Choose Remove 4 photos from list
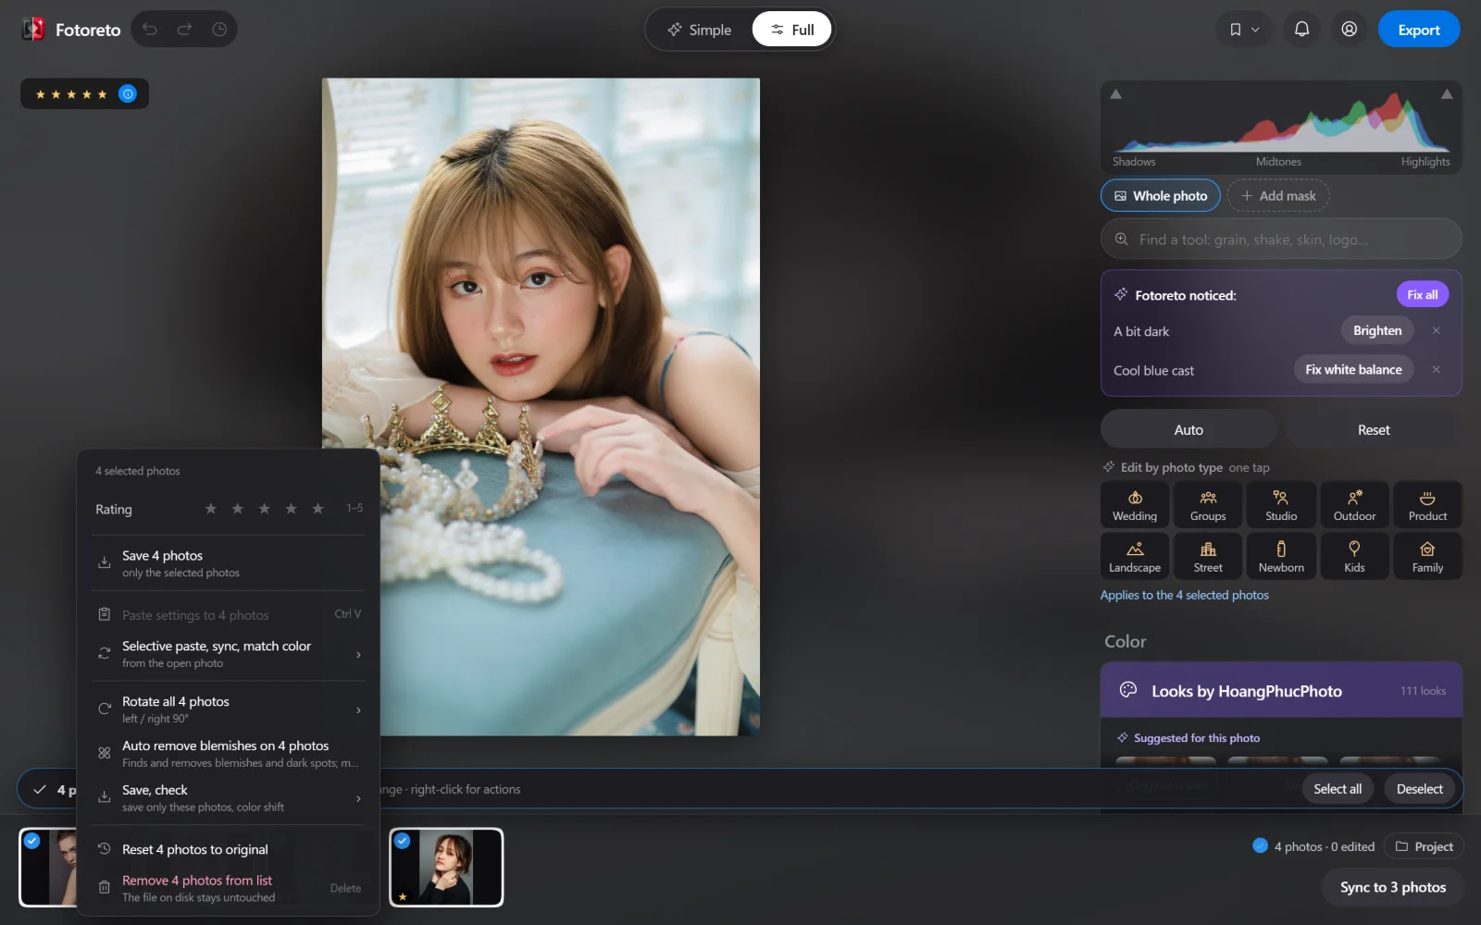 point(228,888)
